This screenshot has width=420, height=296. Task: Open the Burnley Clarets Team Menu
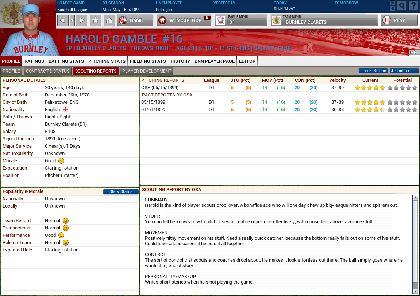coord(324,20)
